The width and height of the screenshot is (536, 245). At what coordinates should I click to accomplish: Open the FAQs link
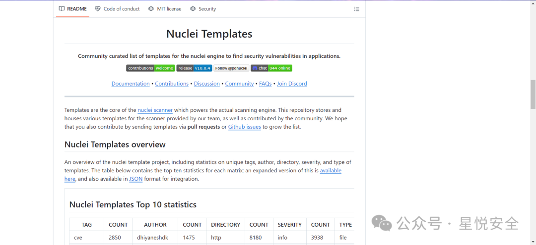(265, 84)
